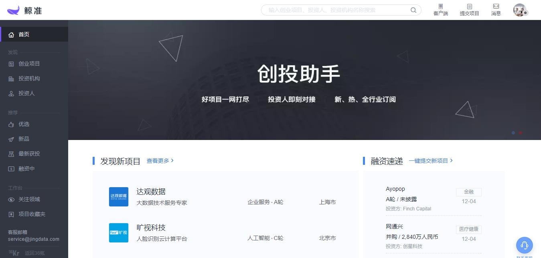
Task: Open the 新品 section in sidebar
Action: pos(24,139)
